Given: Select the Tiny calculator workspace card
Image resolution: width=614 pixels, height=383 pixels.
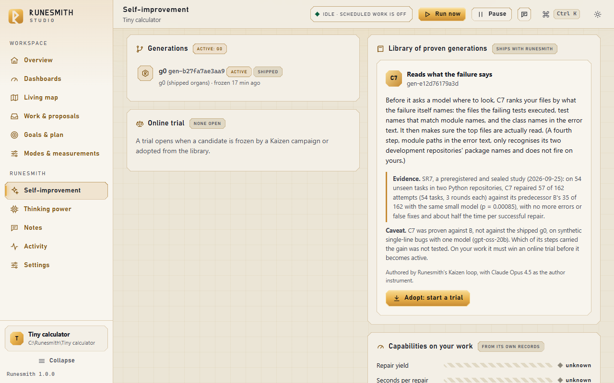Looking at the screenshot, I should 56,338.
